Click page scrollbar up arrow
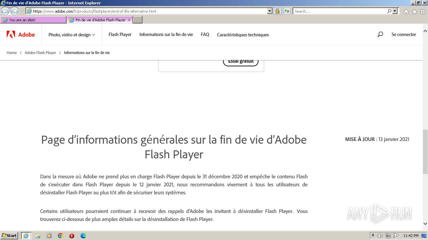The image size is (428, 240). coord(425,31)
